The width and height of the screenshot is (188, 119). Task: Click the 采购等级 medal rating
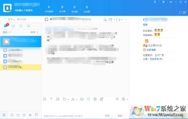(157, 35)
